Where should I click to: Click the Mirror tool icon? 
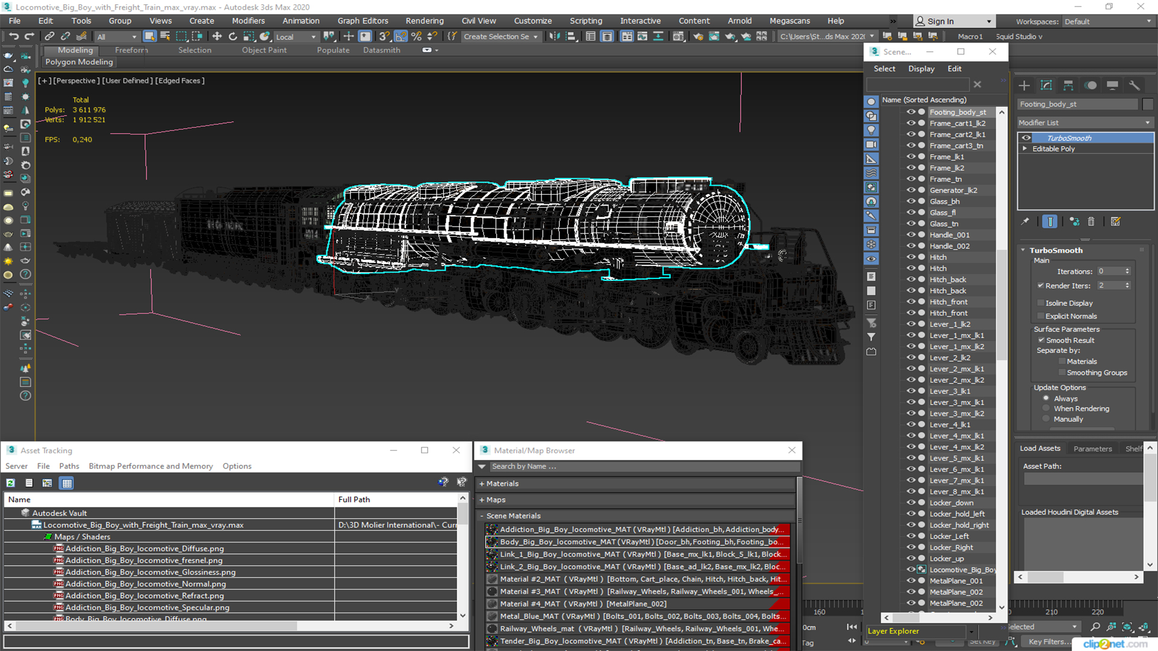(554, 36)
